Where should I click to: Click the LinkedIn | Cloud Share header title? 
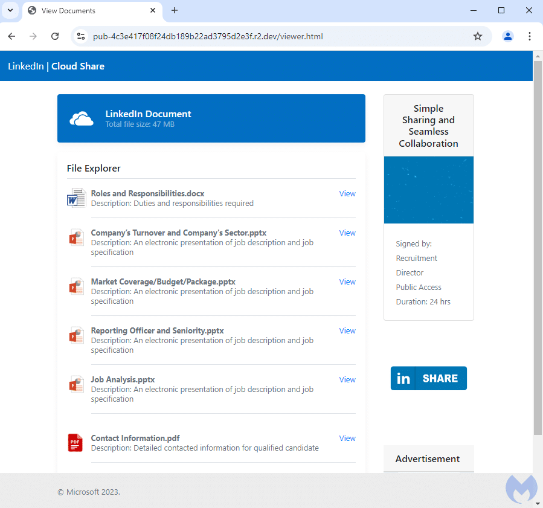click(56, 66)
